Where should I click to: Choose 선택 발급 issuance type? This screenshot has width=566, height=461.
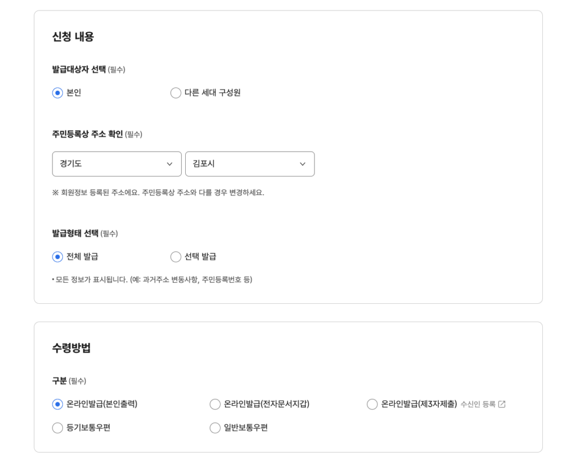click(x=175, y=256)
